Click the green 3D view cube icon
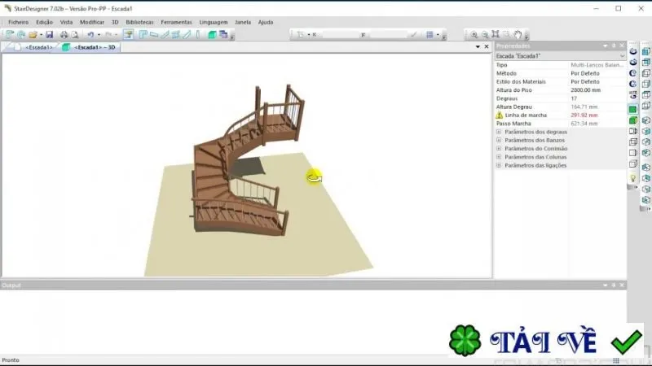The height and width of the screenshot is (366, 652). pyautogui.click(x=212, y=34)
